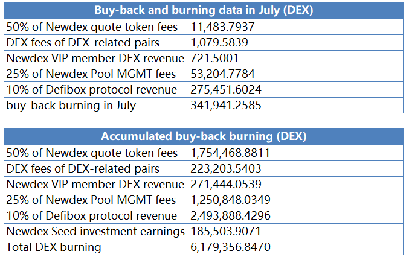Click '50% of Newdex quote token fees' in Accumulated table
The height and width of the screenshot is (260, 406).
92,153
